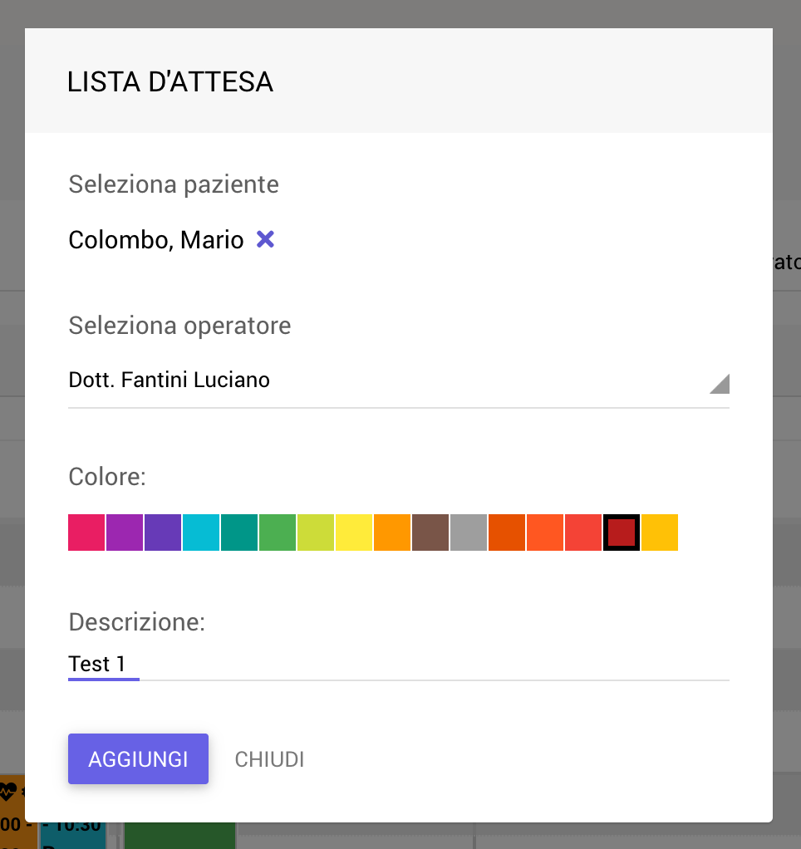Pick the yellow color swatch
Screen dimensions: 801x849
[x=354, y=532]
